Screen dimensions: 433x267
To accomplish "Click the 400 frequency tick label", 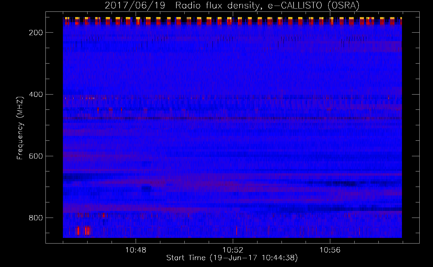I will coord(36,95).
